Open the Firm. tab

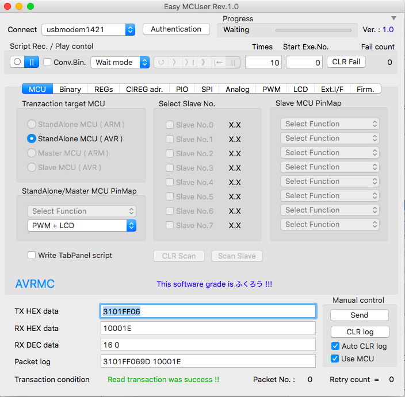tap(365, 89)
